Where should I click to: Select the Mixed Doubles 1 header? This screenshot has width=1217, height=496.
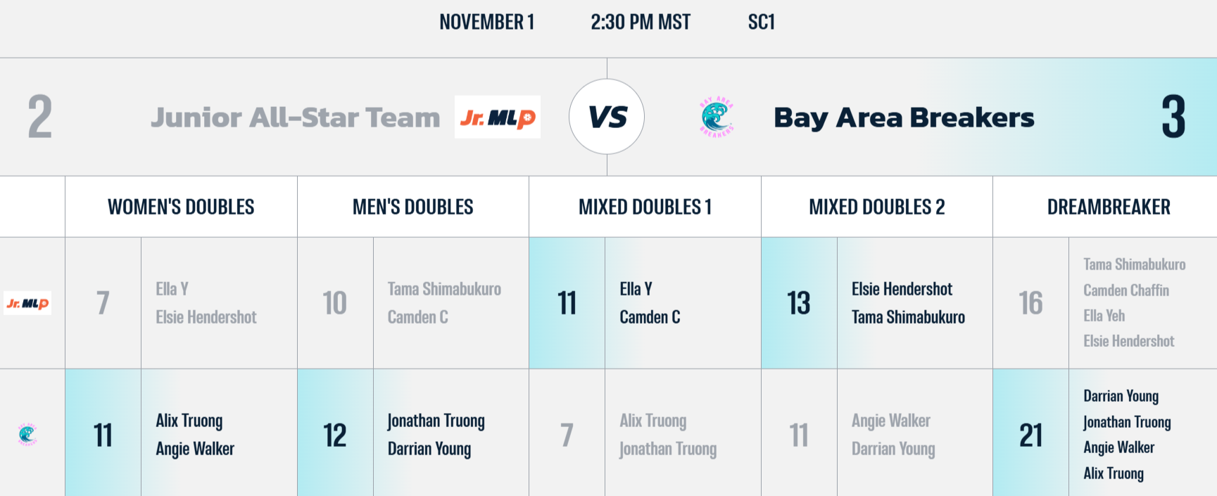pyautogui.click(x=645, y=207)
